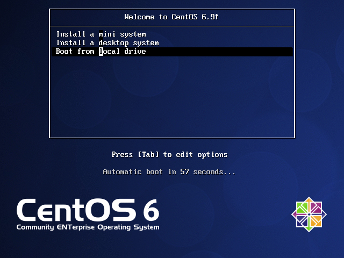This screenshot has height=258, width=344.
Task: Click the large 'CentOS 6' wordmark
Action: pyautogui.click(x=88, y=210)
